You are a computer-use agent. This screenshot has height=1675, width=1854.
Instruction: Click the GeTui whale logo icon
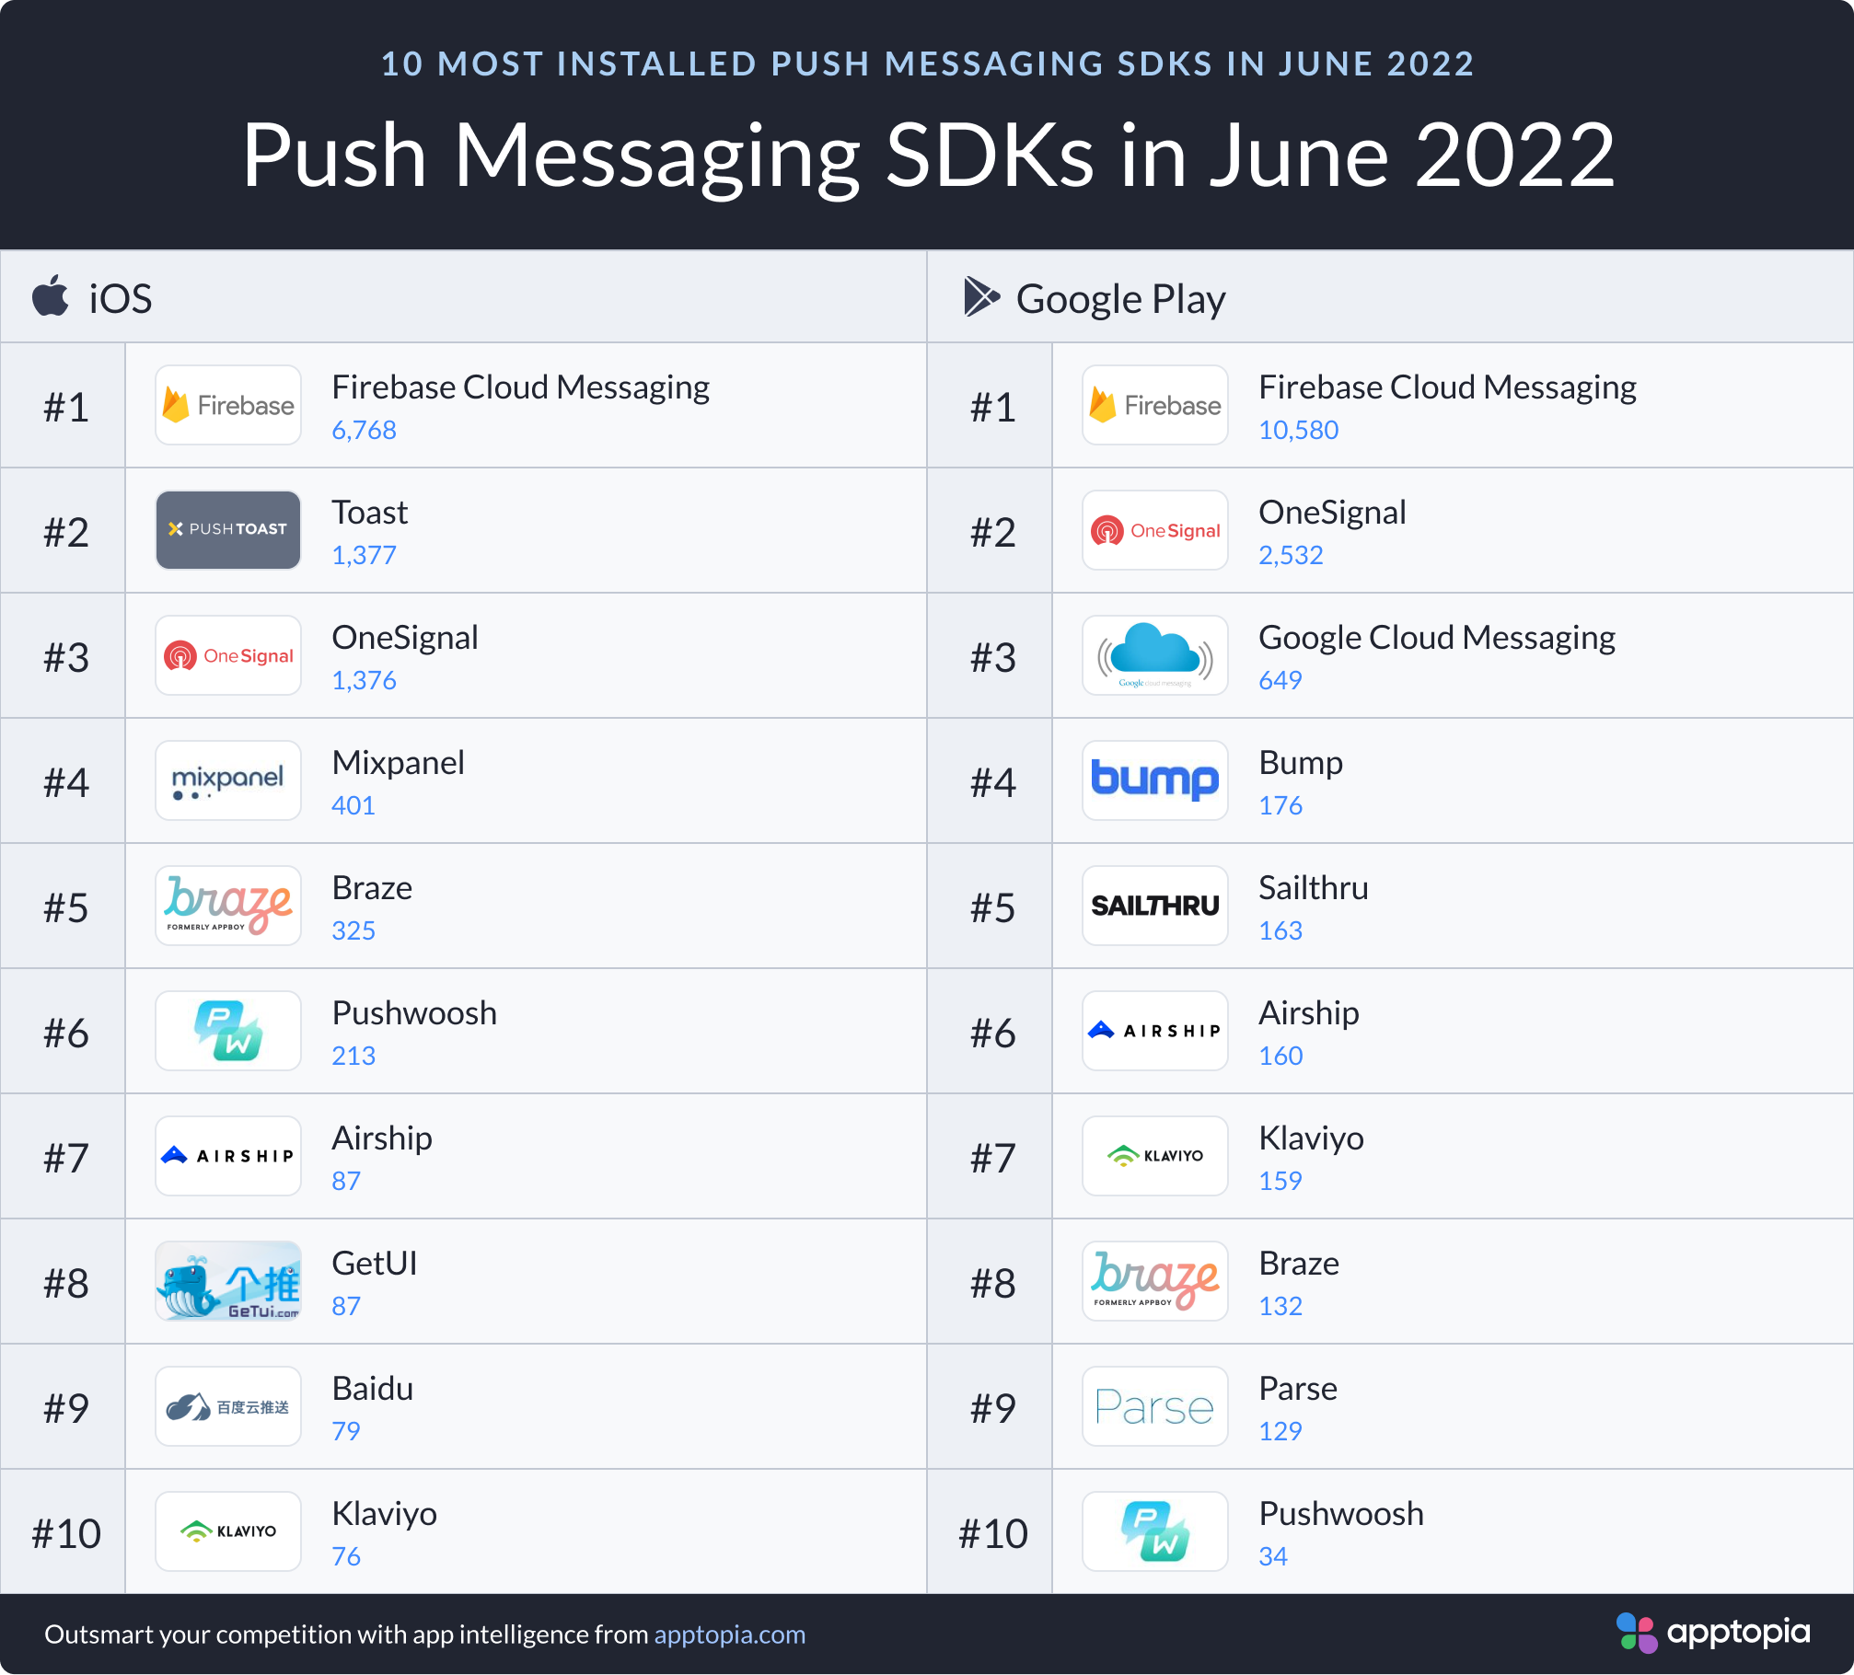pyautogui.click(x=227, y=1281)
